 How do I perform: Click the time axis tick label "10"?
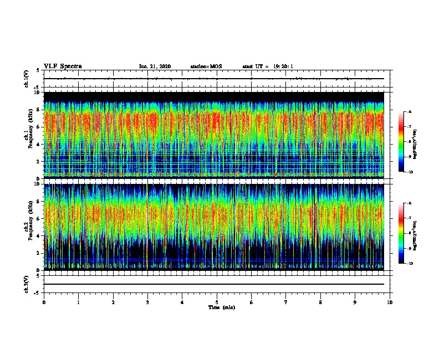click(390, 302)
